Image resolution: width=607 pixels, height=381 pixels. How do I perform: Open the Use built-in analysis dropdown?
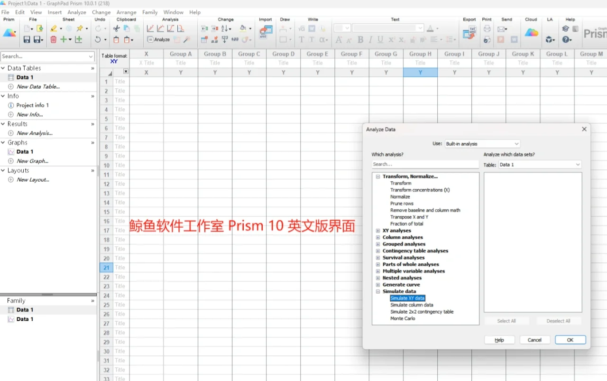click(x=482, y=144)
